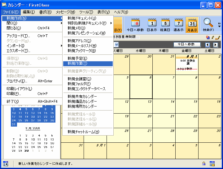Screen dimensions: 223x169
Task: Open the メッセージ menu in menu bar
Action: [x=65, y=12]
